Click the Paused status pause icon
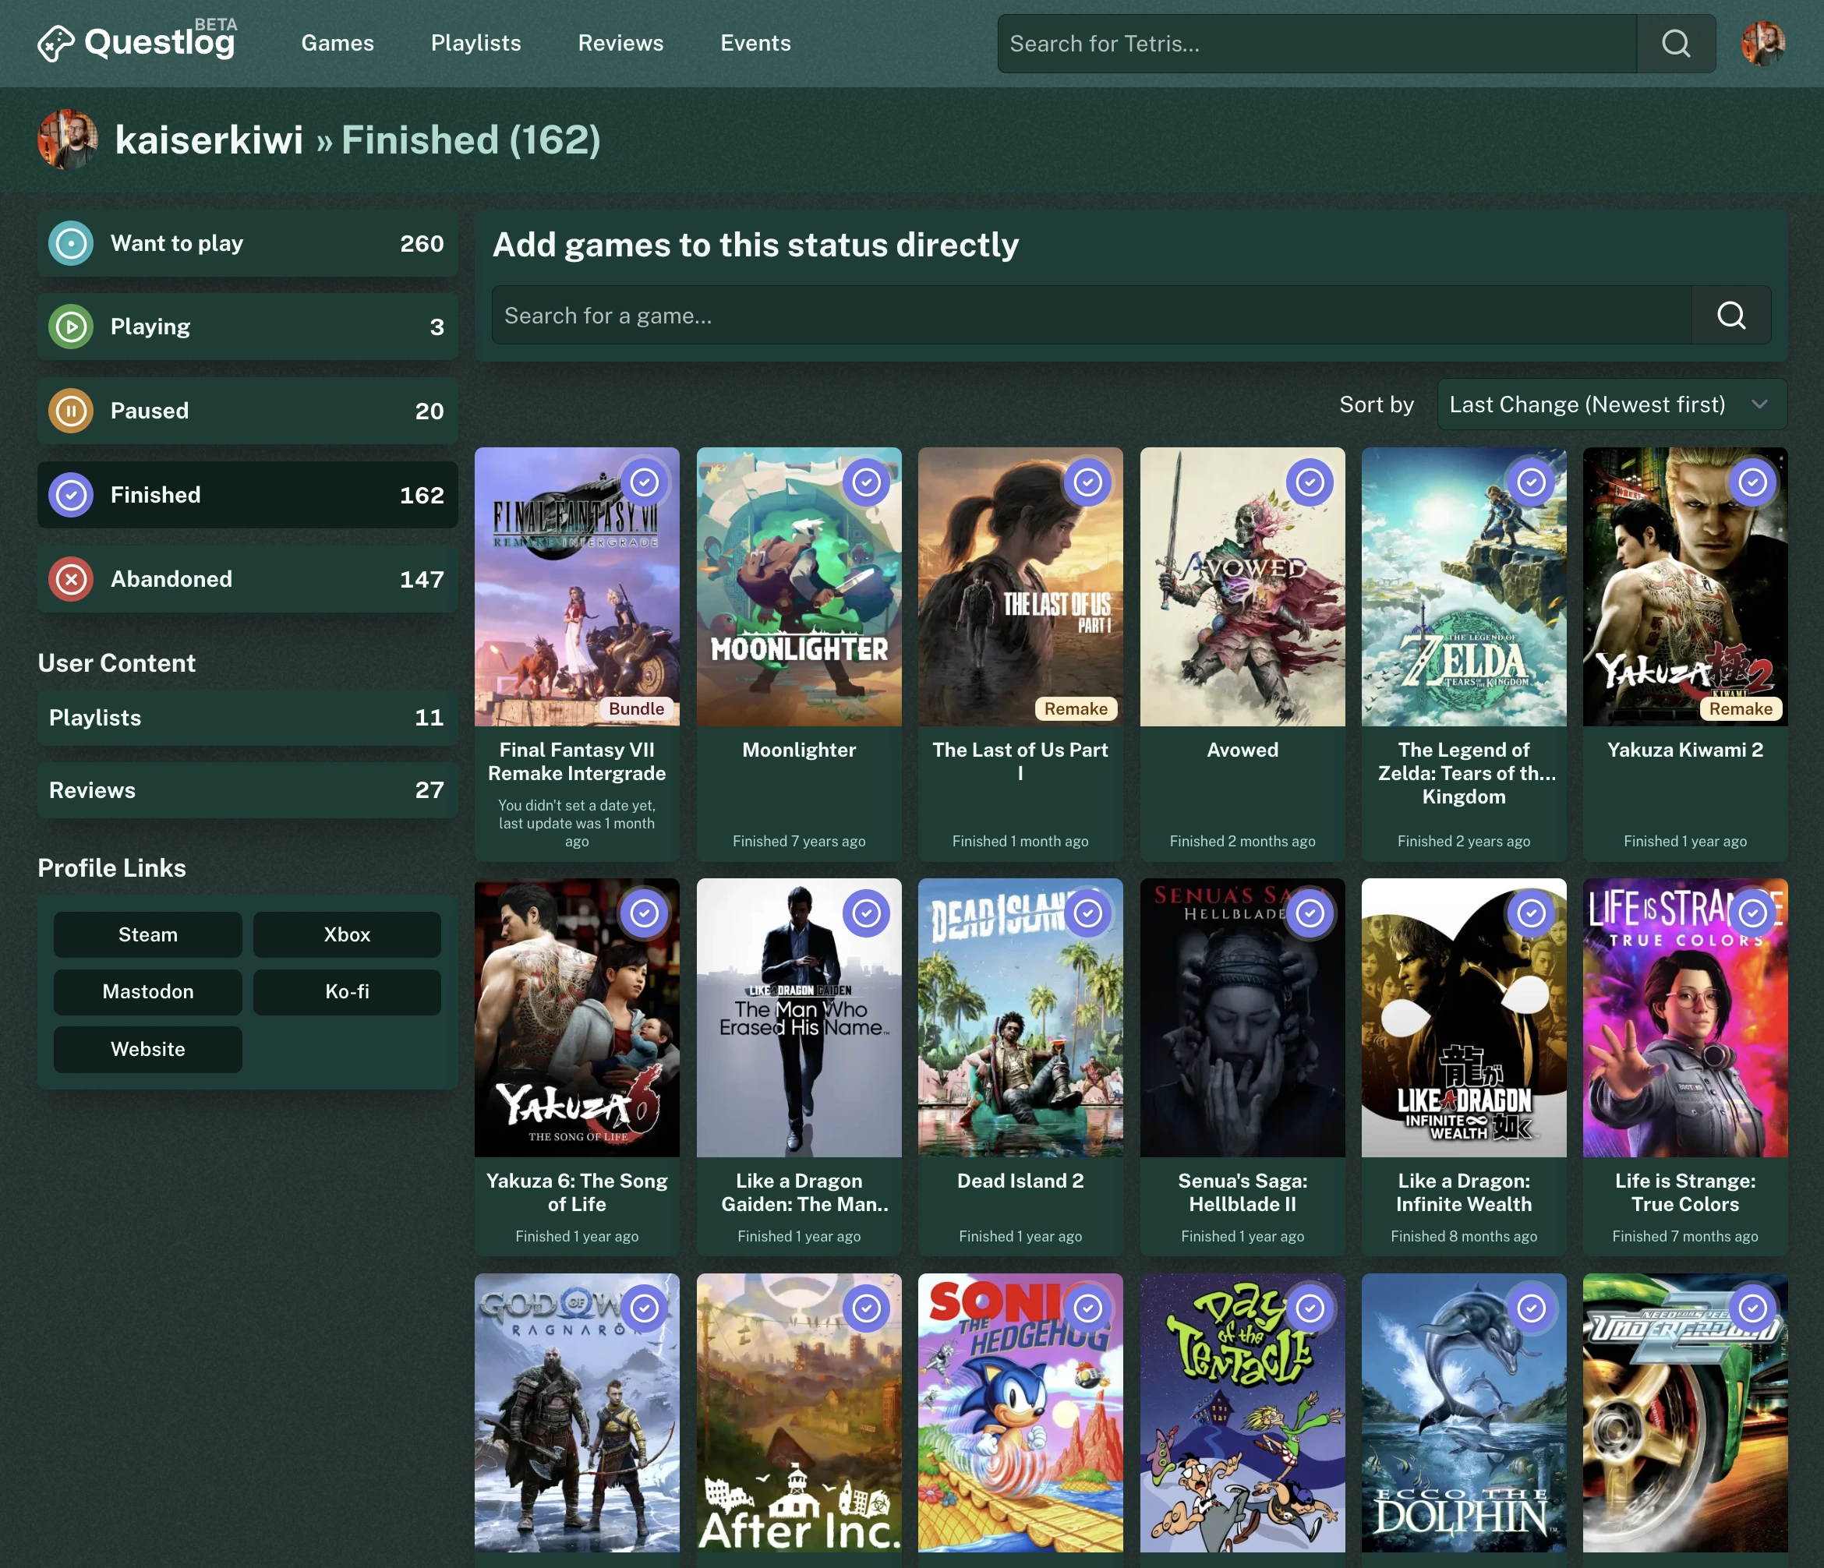The image size is (1824, 1568). [71, 411]
